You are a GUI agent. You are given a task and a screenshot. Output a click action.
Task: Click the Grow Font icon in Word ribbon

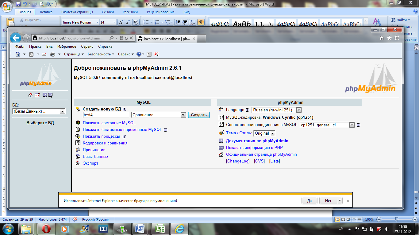pyautogui.click(x=121, y=22)
